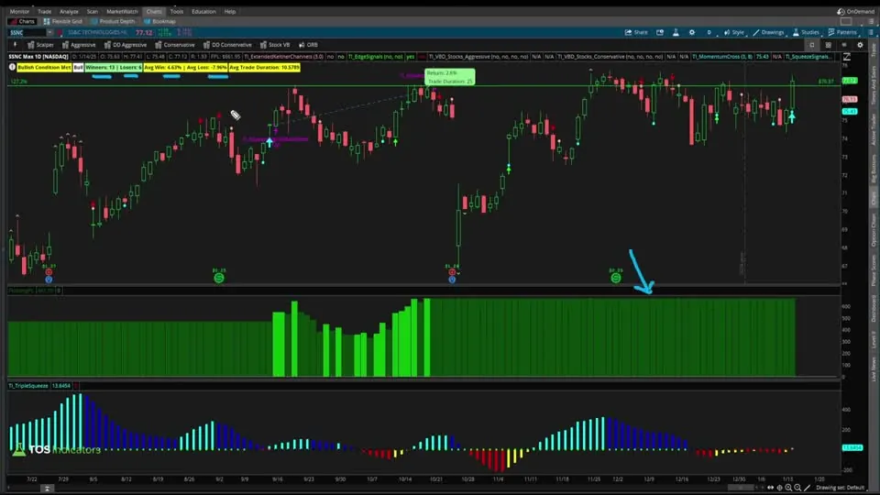Open the flask icon in chart toolbar
The height and width of the screenshot is (495, 880).
click(676, 33)
